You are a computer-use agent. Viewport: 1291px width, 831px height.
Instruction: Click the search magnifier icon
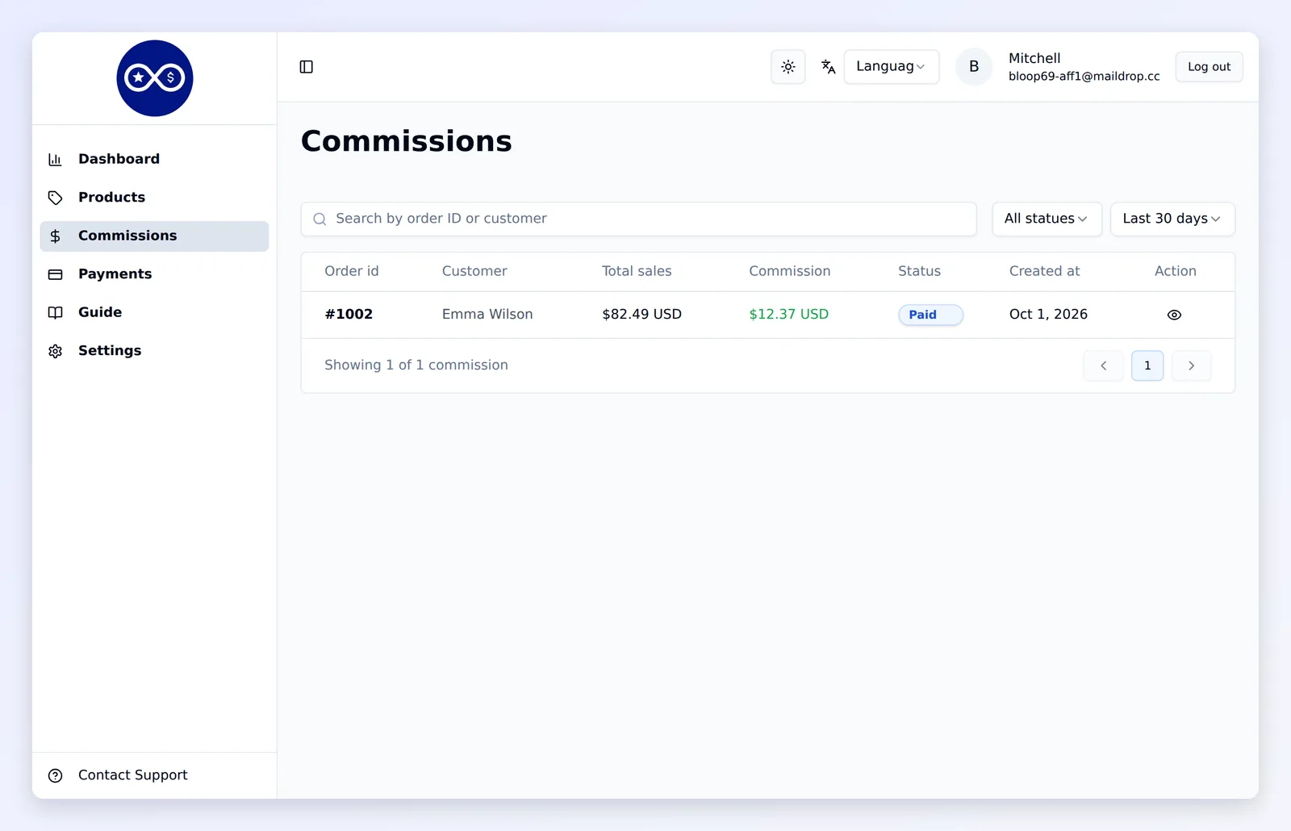(320, 219)
